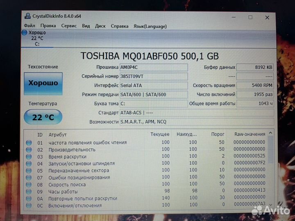
Task: Click the Прошивка field AM0P4C
Action: click(154, 67)
